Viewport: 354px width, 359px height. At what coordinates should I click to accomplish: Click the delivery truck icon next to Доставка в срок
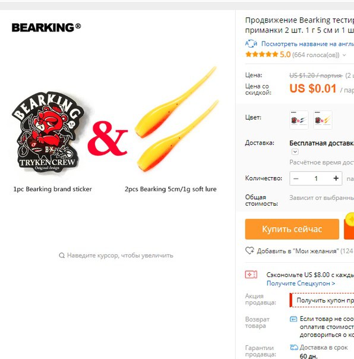[x=294, y=347]
